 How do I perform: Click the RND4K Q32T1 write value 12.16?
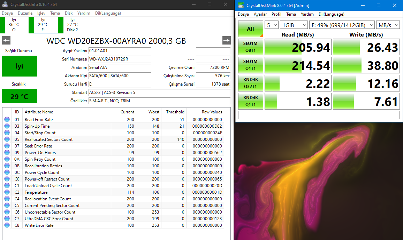[366, 83]
